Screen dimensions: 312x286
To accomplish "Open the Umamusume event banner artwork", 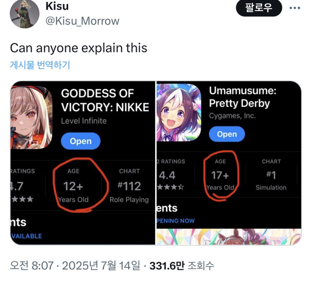I will tap(229, 237).
